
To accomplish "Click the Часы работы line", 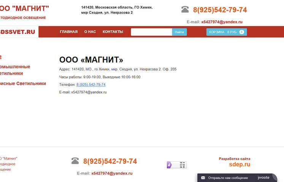I will pyautogui.click(x=100, y=77).
